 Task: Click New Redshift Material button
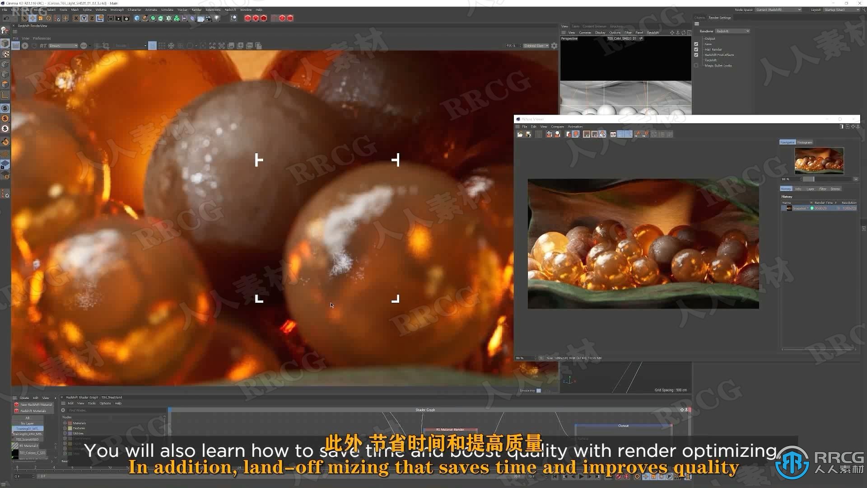coord(33,405)
